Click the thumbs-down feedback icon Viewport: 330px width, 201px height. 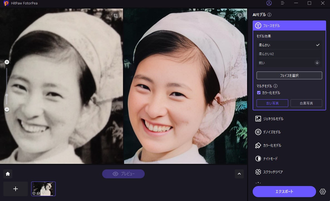(x=240, y=16)
